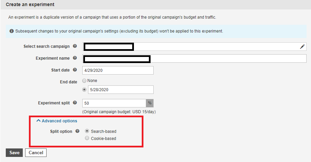Screen dimensions: 311x162
Task: Choose Search-based split option
Action: click(87, 131)
